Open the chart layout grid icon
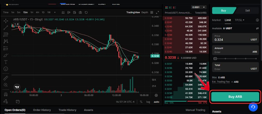This screenshot has width=262, height=114. point(152,12)
